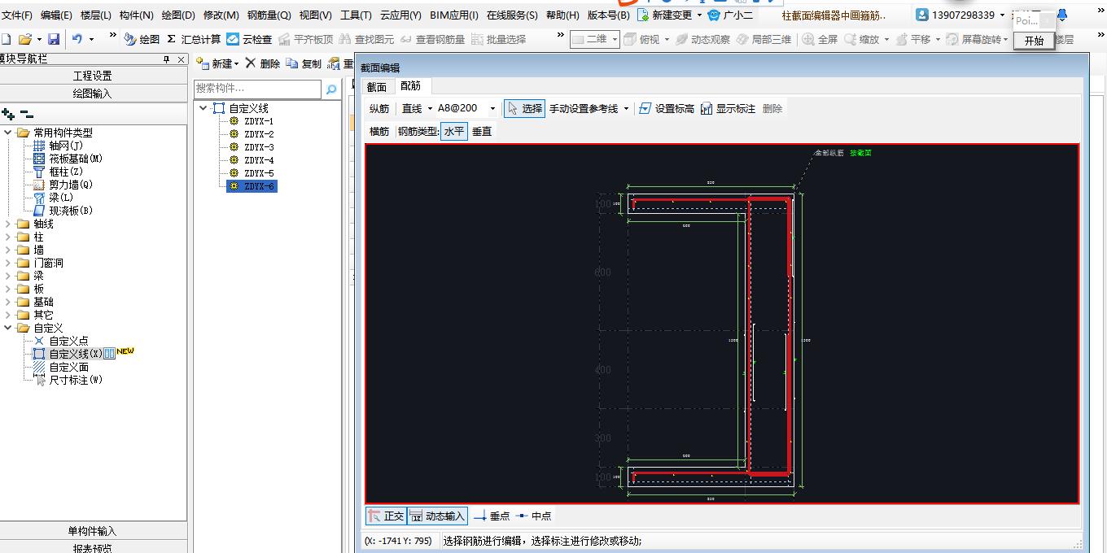Click the 工程设置 panel button

pyautogui.click(x=93, y=76)
